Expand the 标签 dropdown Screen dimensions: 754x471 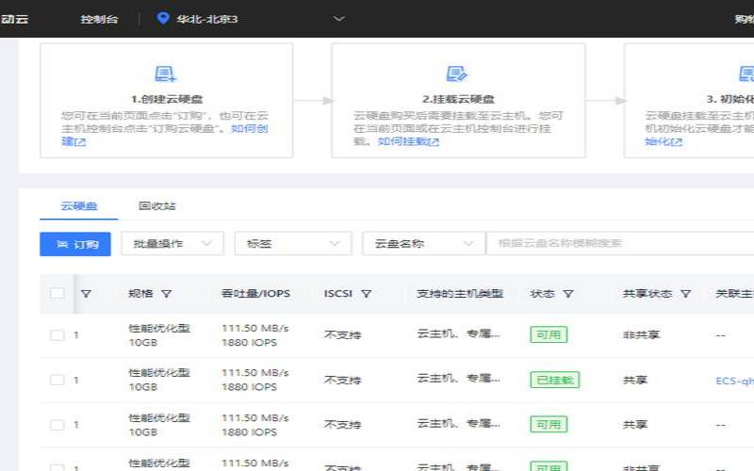[x=293, y=244]
